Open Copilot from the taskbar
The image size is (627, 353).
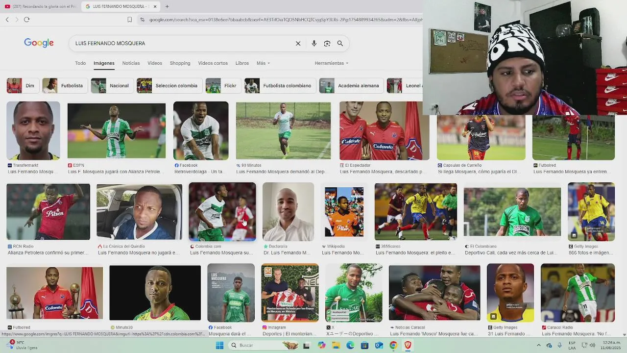pyautogui.click(x=321, y=345)
